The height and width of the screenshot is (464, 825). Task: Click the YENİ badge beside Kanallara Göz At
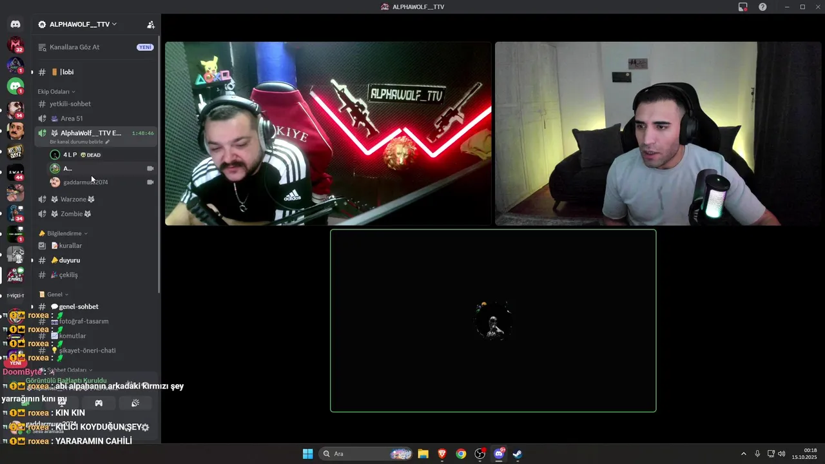[145, 47]
